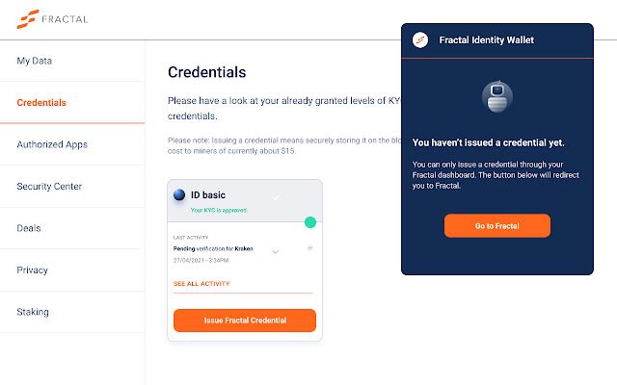The image size is (617, 385).
Task: Open the Privacy section
Action: click(x=33, y=270)
